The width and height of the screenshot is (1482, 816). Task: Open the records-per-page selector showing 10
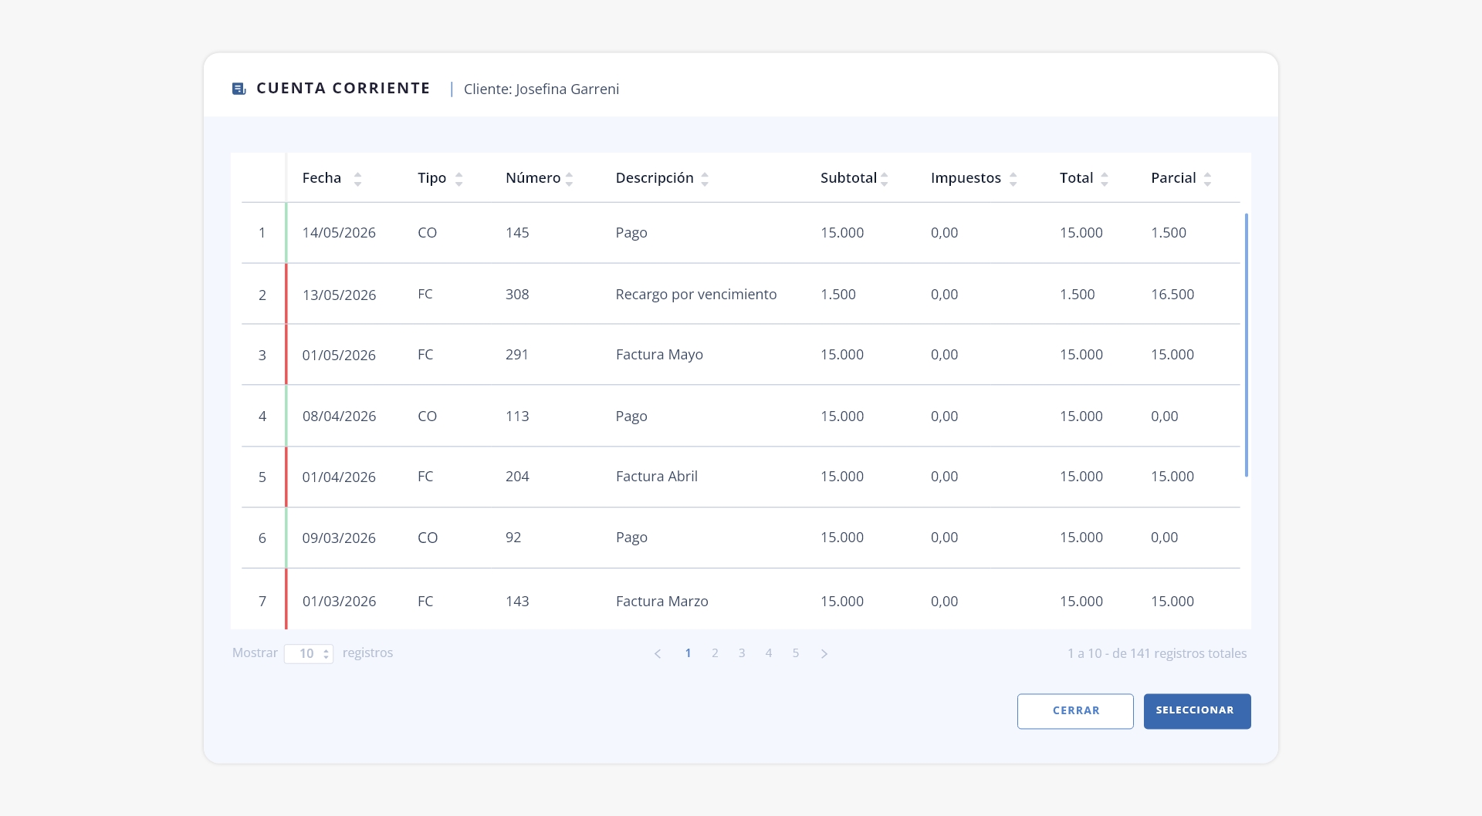(x=309, y=653)
